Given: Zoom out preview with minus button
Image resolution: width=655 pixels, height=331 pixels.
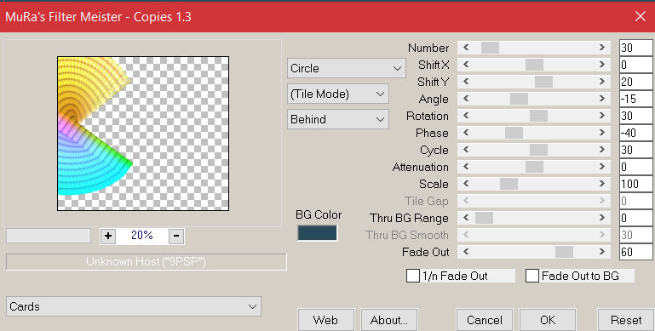Looking at the screenshot, I should (176, 236).
